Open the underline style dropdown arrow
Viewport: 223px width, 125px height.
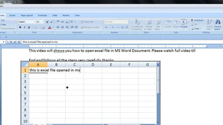pos(32,27)
